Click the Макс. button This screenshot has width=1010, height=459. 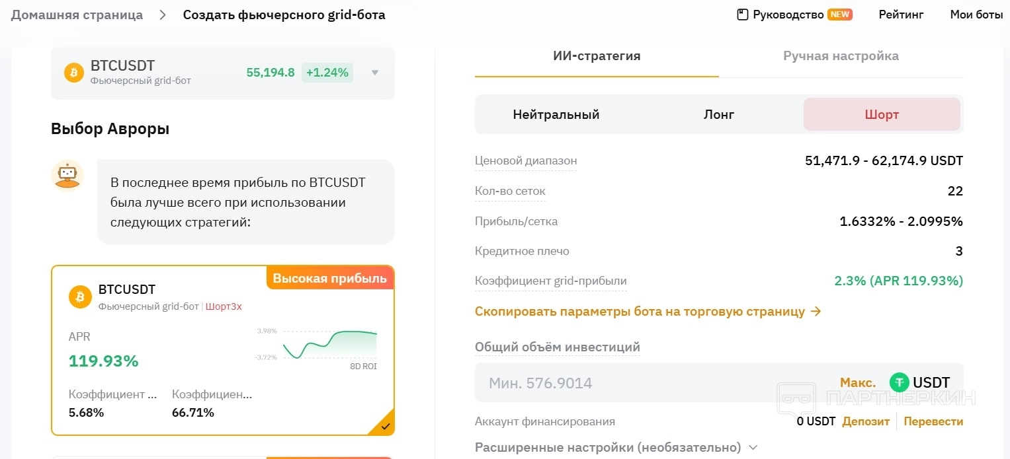coord(857,382)
